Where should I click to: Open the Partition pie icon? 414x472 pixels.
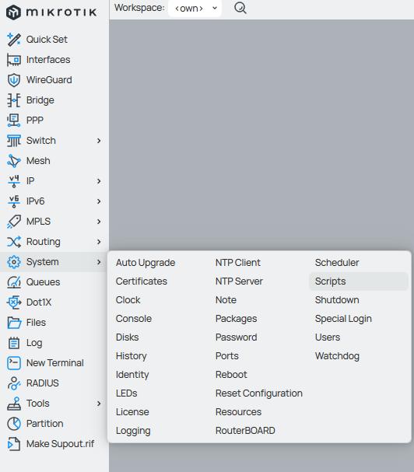click(14, 424)
